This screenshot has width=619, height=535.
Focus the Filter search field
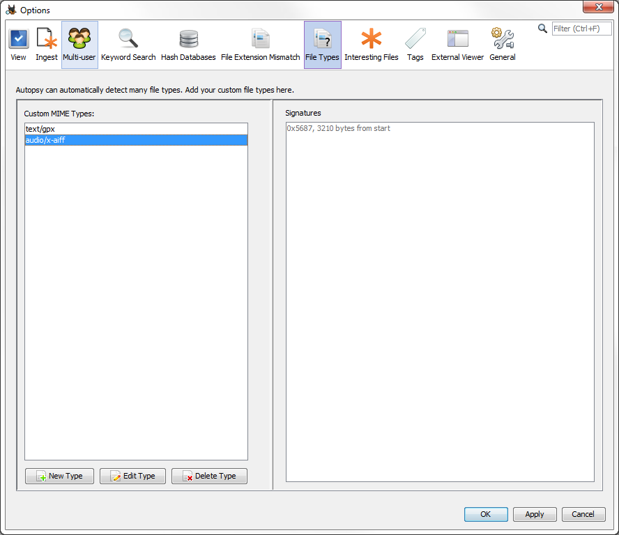(x=581, y=29)
